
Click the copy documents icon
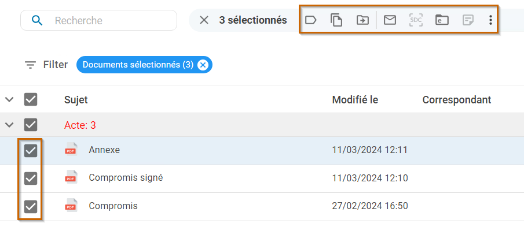pyautogui.click(x=336, y=20)
